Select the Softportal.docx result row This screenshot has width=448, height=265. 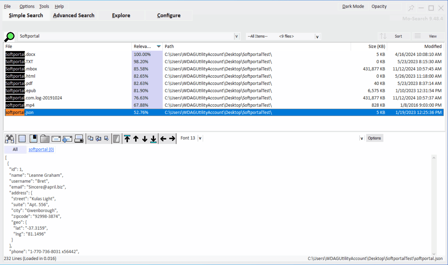click(x=224, y=54)
